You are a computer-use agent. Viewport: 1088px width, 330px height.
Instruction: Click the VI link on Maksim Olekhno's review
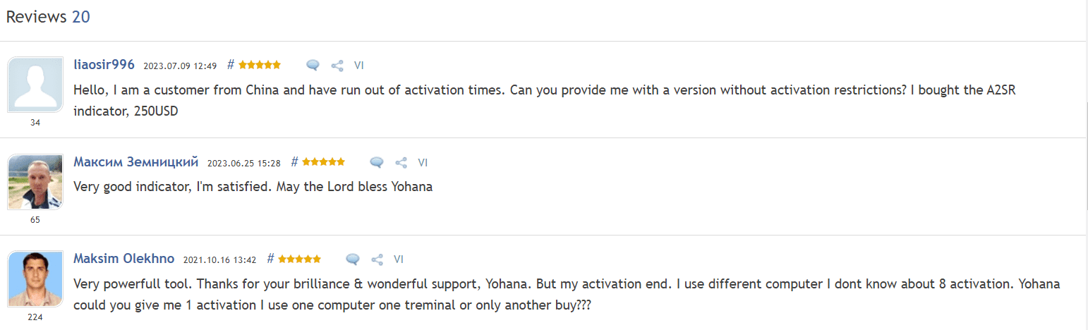point(398,259)
